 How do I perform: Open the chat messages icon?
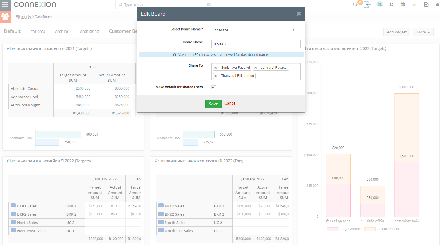pyautogui.click(x=355, y=4)
